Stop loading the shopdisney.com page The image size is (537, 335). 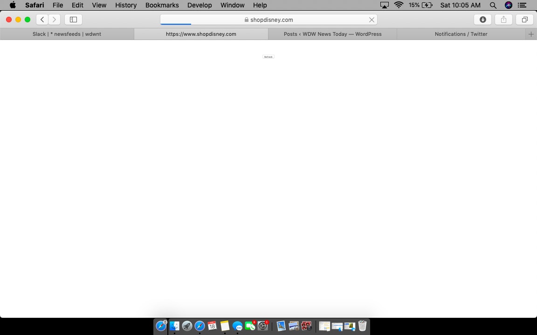point(372,20)
